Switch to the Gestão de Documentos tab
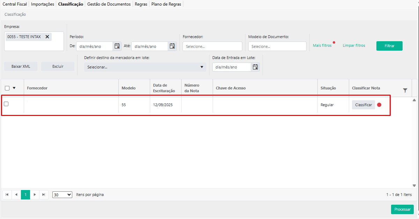Image resolution: width=419 pixels, height=219 pixels. (x=109, y=4)
